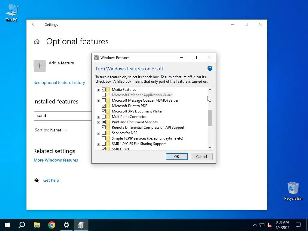
Task: Click the Get help chat icon
Action: pyautogui.click(x=36, y=180)
